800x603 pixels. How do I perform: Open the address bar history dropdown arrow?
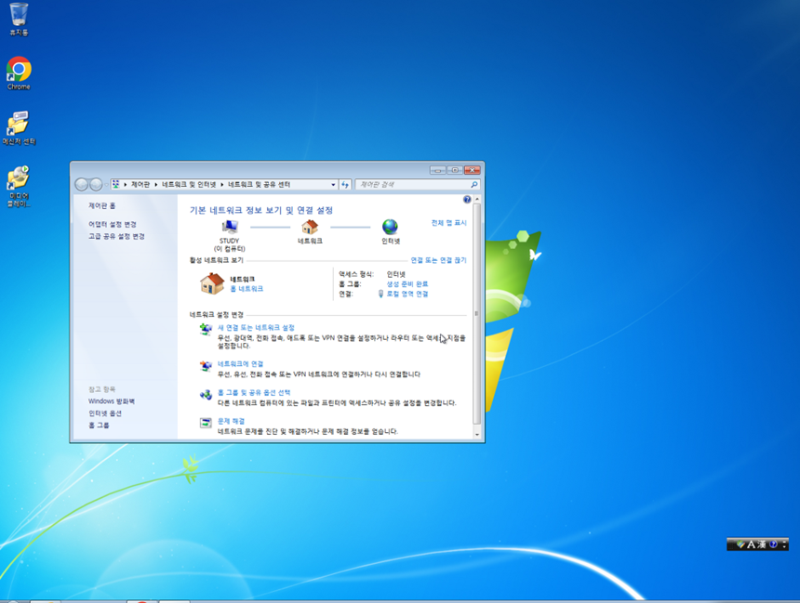point(333,185)
